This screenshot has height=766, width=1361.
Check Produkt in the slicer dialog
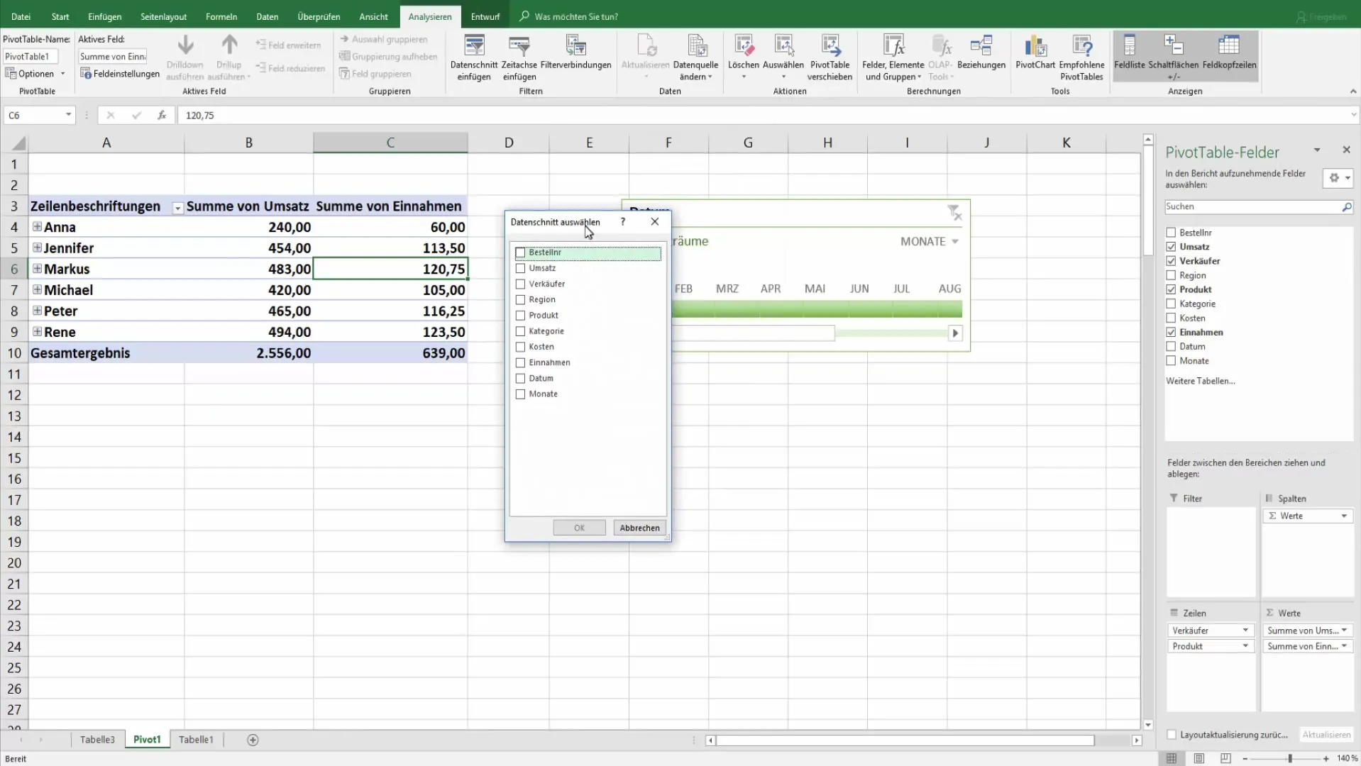coord(520,315)
